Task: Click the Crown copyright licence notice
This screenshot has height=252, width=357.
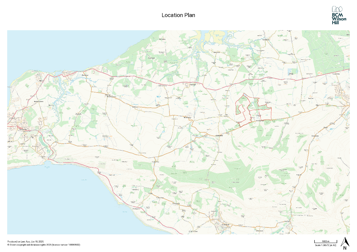Action: coord(43,245)
